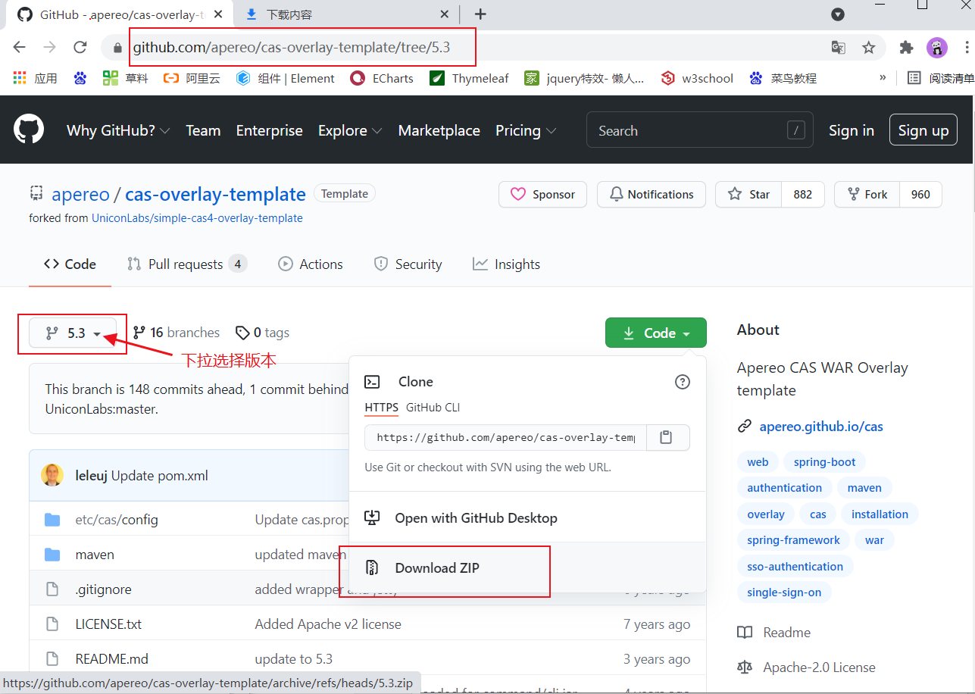This screenshot has height=694, width=975.
Task: Open the Team nav link
Action: pyautogui.click(x=203, y=130)
